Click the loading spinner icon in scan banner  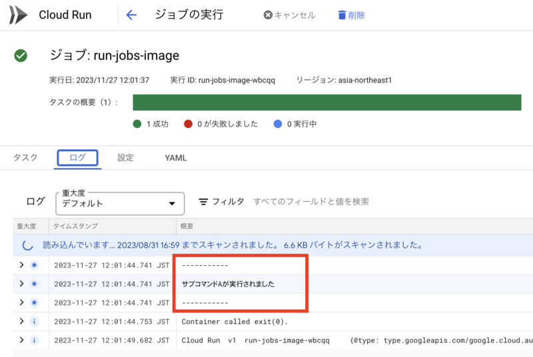click(27, 245)
